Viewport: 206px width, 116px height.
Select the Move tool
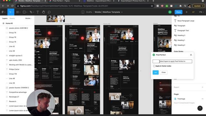click(x=10, y=12)
